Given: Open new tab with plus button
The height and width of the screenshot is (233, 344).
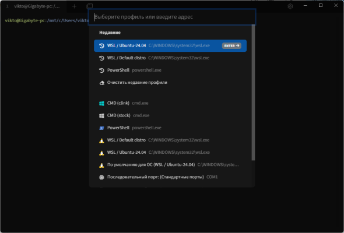Looking at the screenshot, I should pos(74,6).
